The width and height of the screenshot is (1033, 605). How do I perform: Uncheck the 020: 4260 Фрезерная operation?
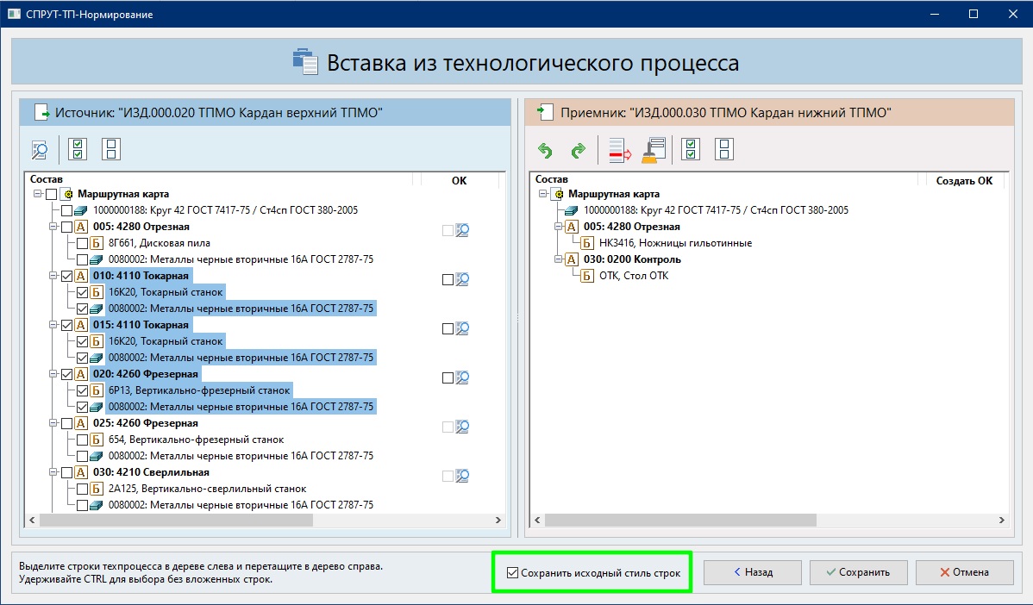click(x=66, y=374)
